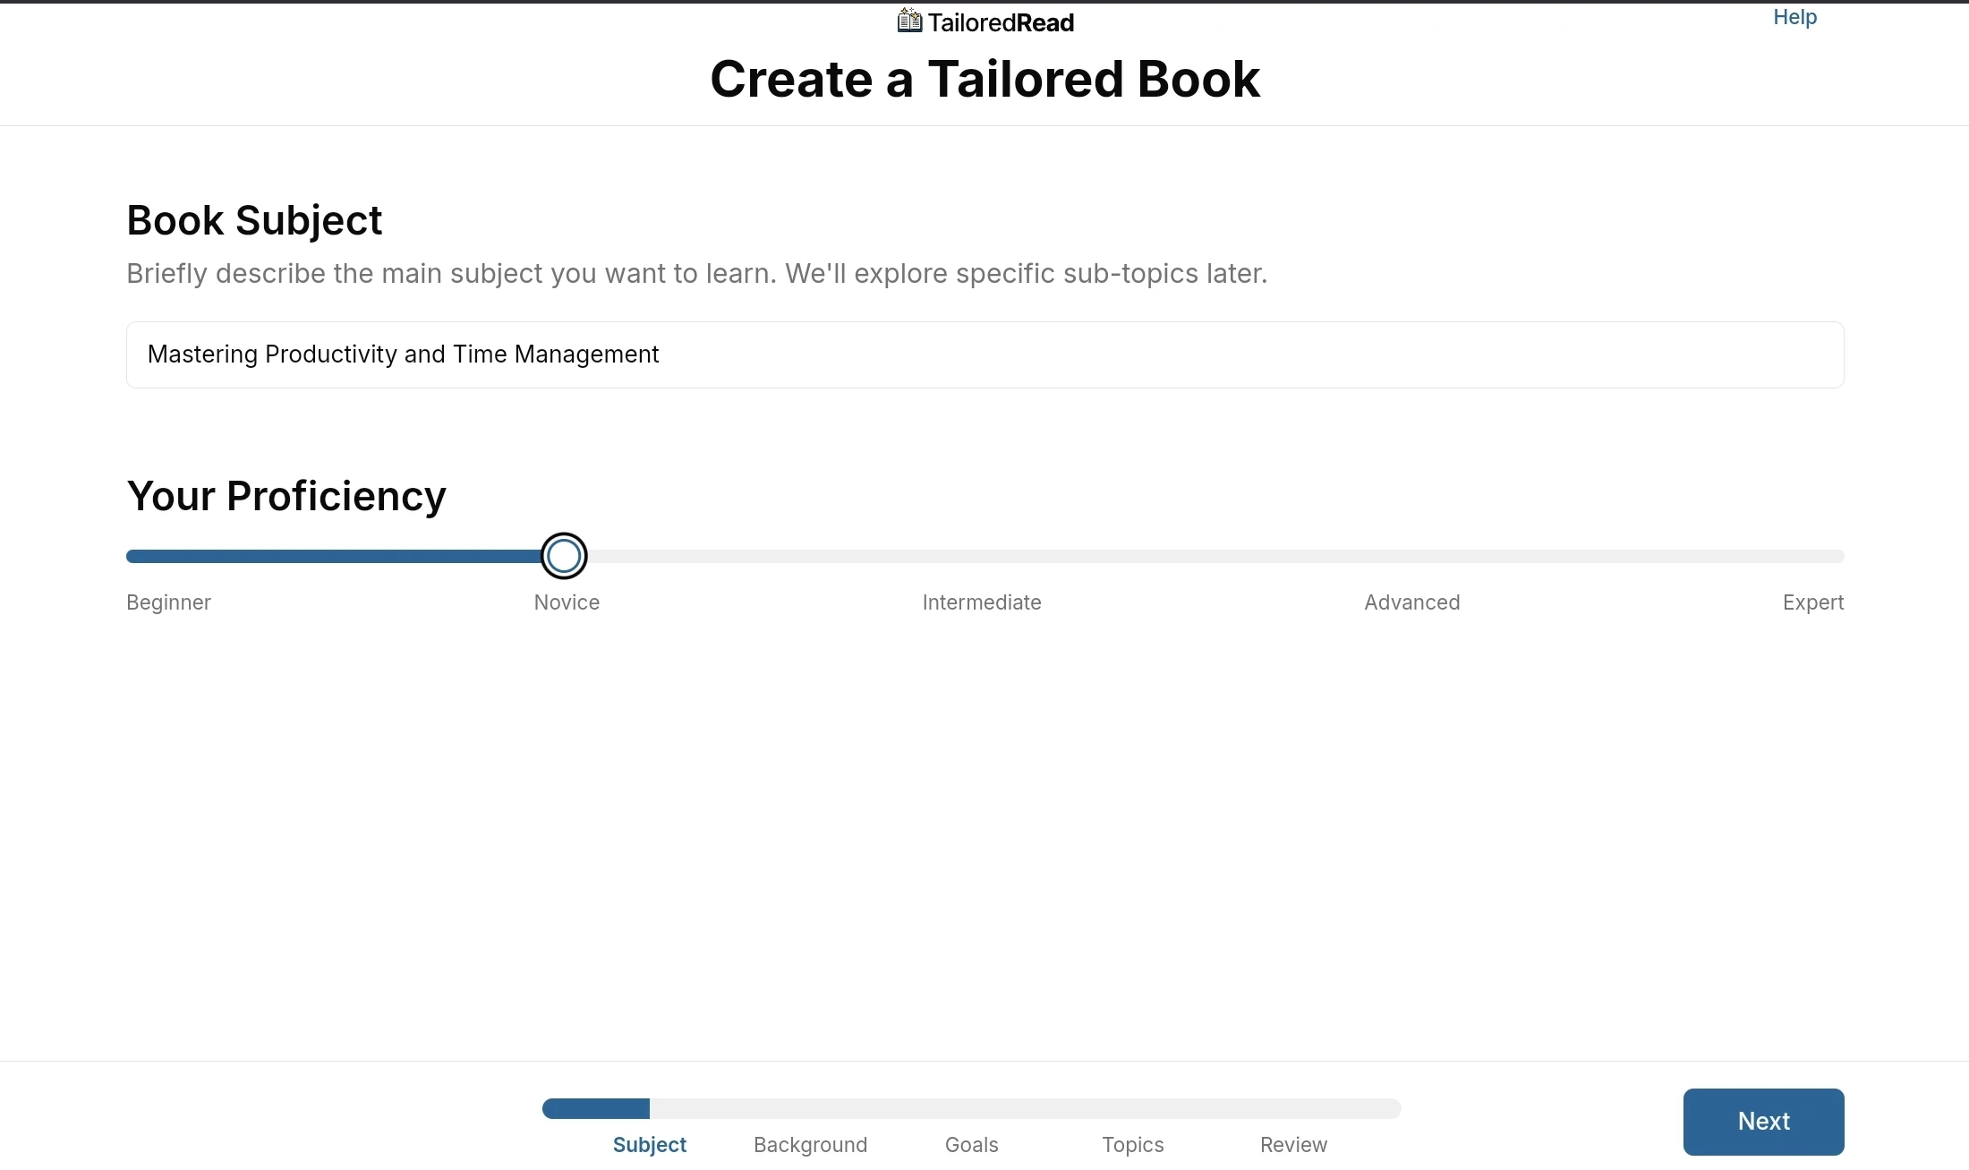Choose the Expert proficiency label

tap(1812, 602)
